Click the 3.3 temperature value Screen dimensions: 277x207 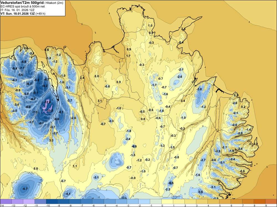coord(51,141)
